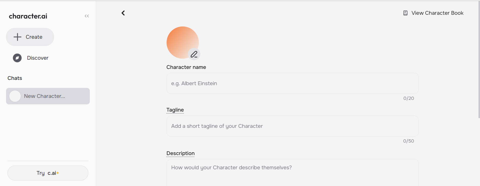
Task: Click the New Character chat avatar
Action: (15, 96)
